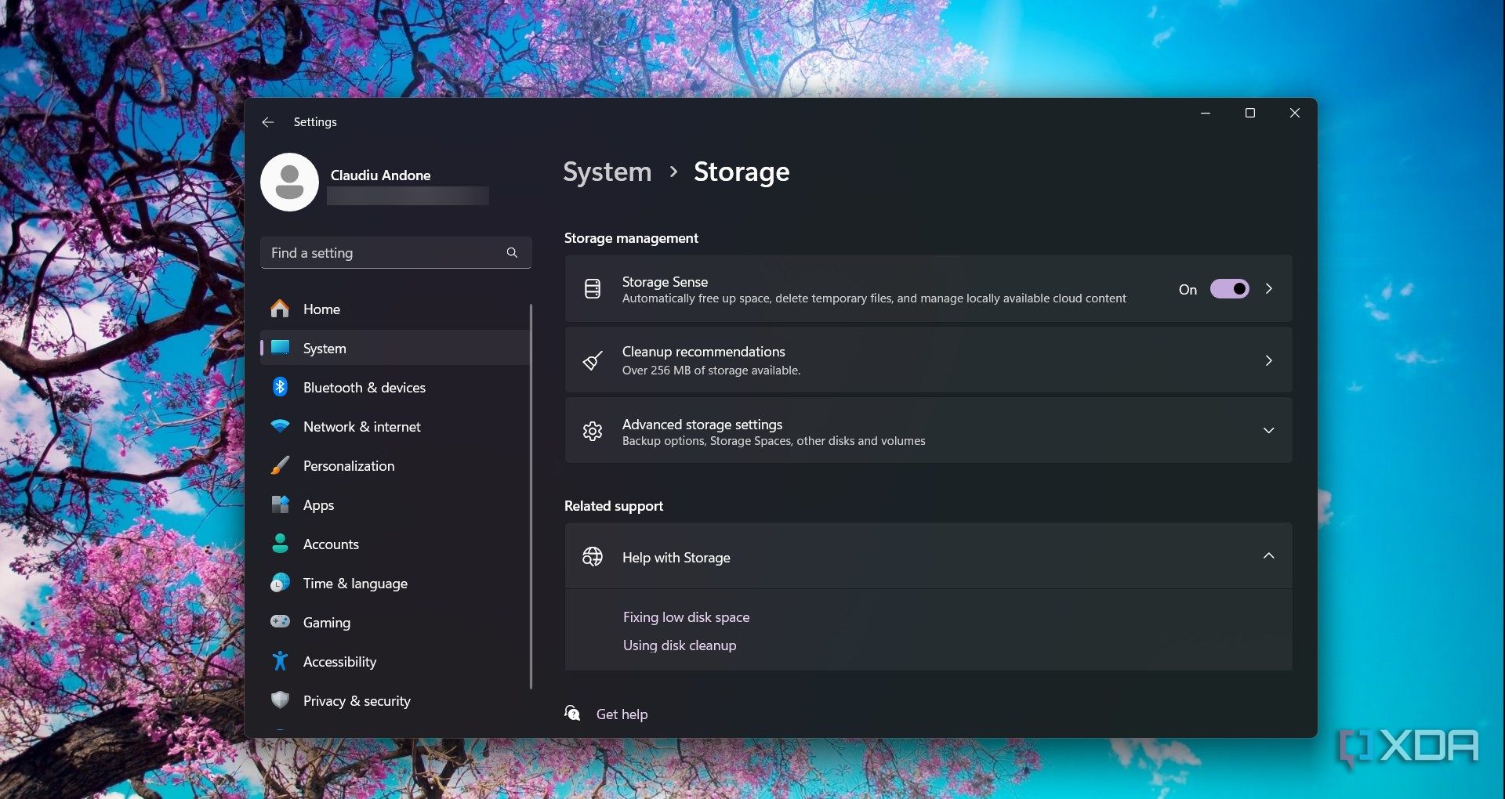Click the back arrow in Settings
The image size is (1505, 799).
(268, 122)
